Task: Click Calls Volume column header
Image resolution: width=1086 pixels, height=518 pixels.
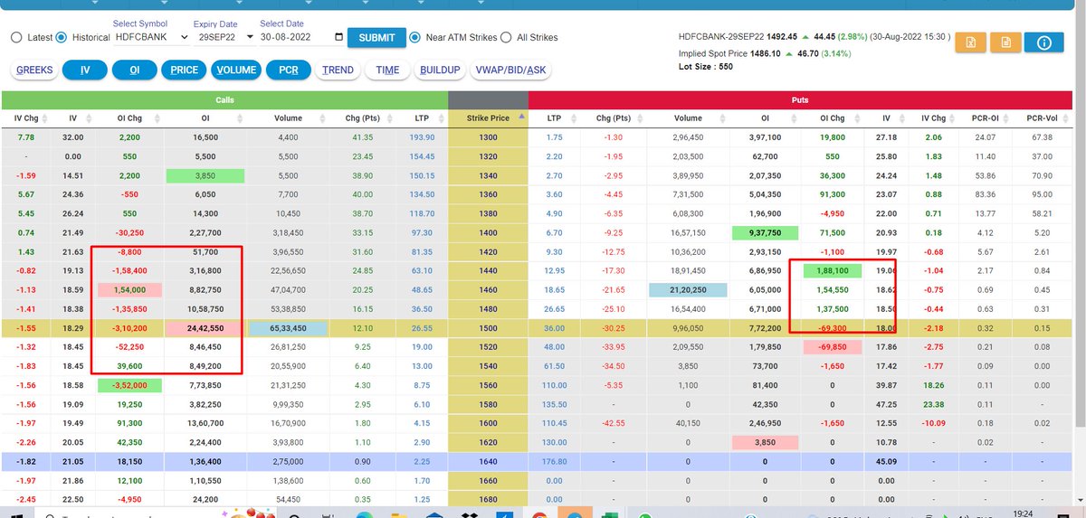Action: (290, 118)
